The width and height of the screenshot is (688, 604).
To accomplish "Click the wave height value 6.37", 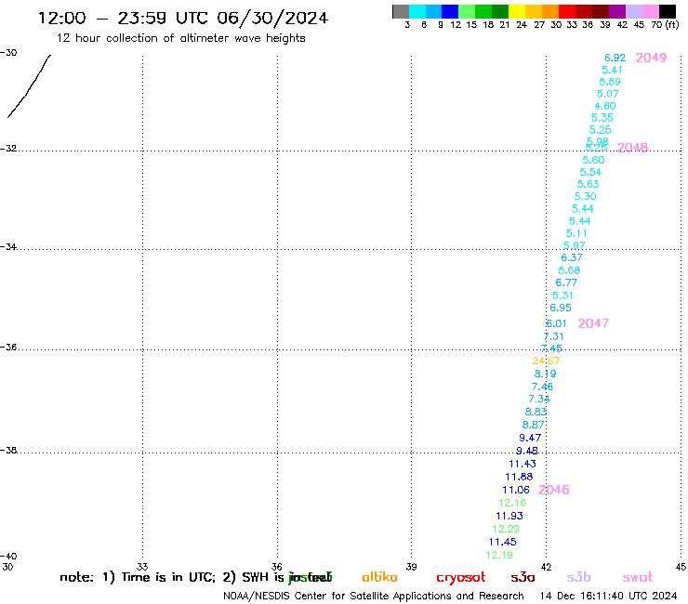I will [572, 257].
